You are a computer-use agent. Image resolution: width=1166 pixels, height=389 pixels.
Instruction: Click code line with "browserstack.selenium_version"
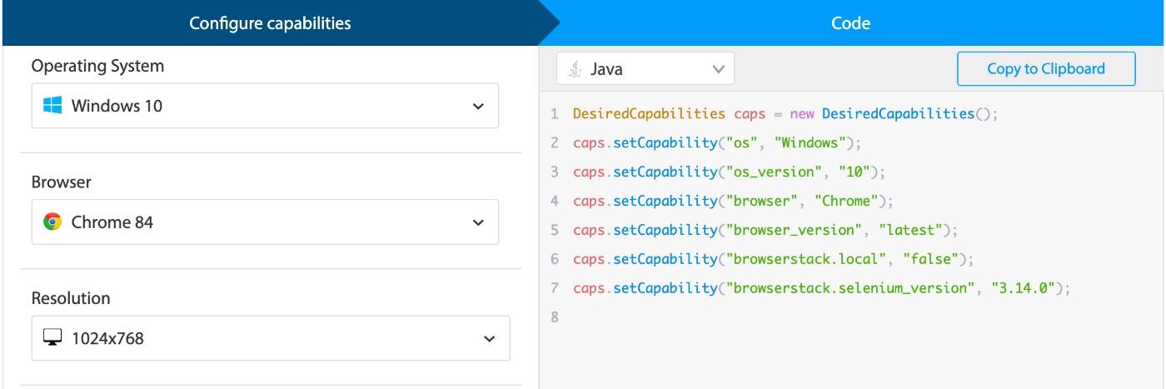tap(820, 288)
